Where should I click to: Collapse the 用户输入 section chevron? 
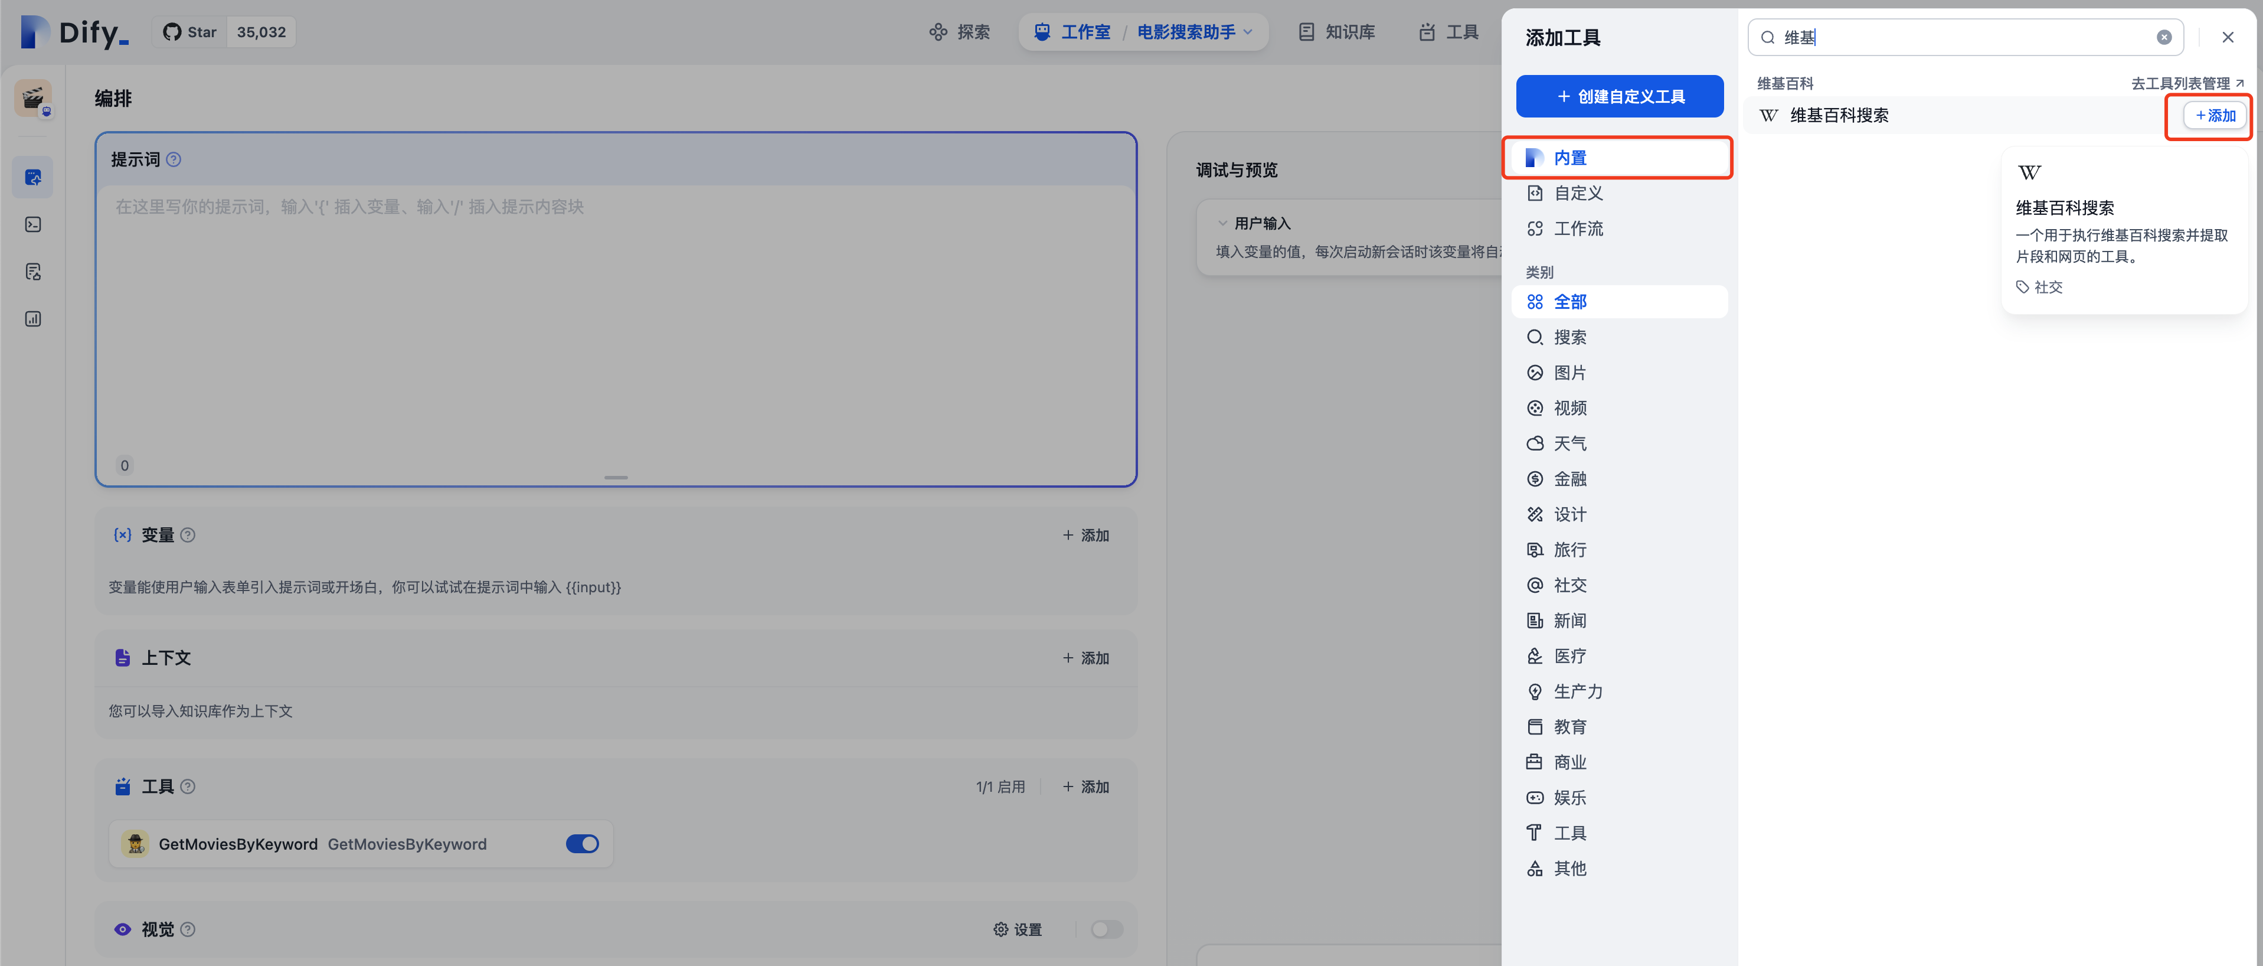1222,223
